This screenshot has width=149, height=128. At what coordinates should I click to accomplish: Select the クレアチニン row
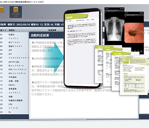coord(15,93)
